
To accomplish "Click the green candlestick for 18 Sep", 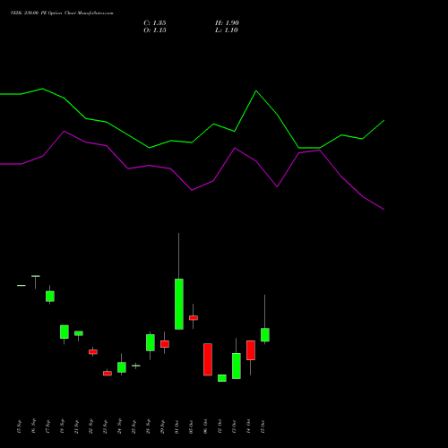I will 65,332.
